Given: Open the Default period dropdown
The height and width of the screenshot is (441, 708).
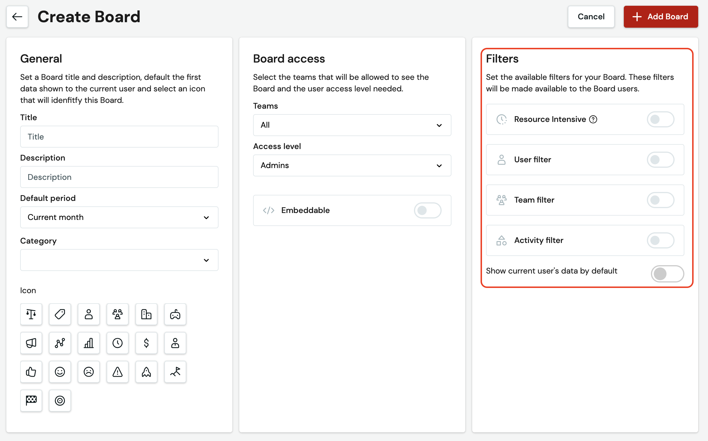Looking at the screenshot, I should 119,217.
